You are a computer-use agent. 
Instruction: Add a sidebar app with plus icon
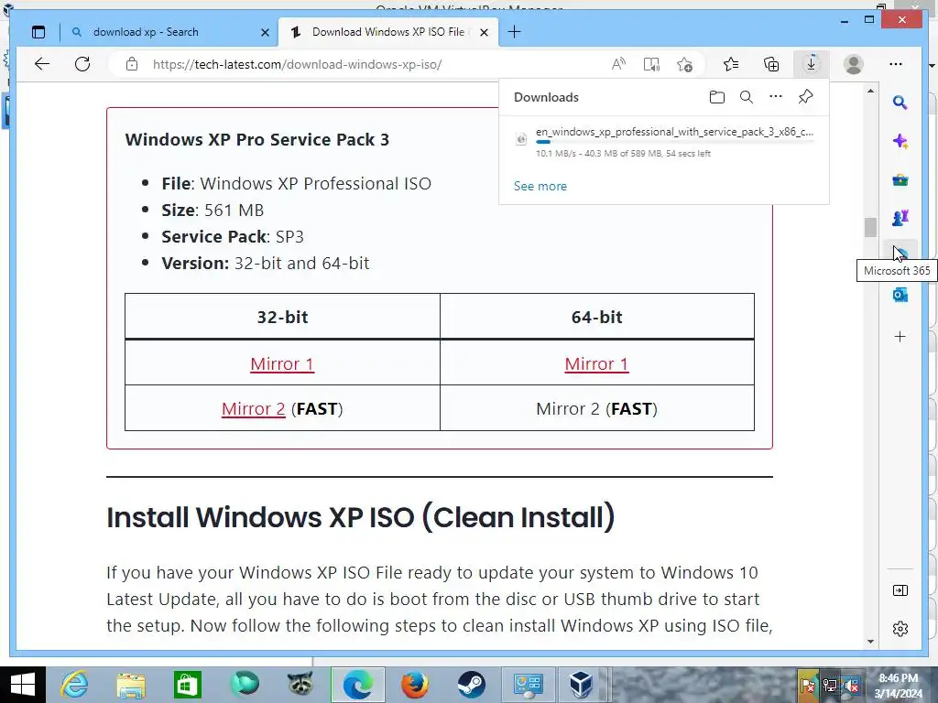[900, 337]
